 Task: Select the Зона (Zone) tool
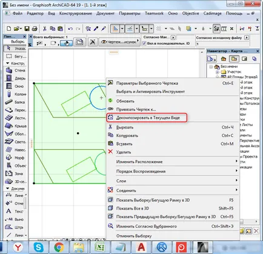(15, 173)
